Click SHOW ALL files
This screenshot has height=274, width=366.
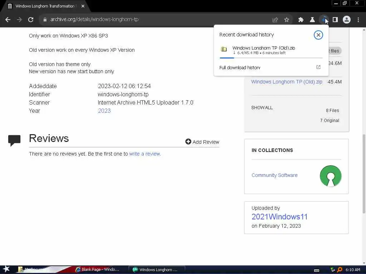point(262,108)
